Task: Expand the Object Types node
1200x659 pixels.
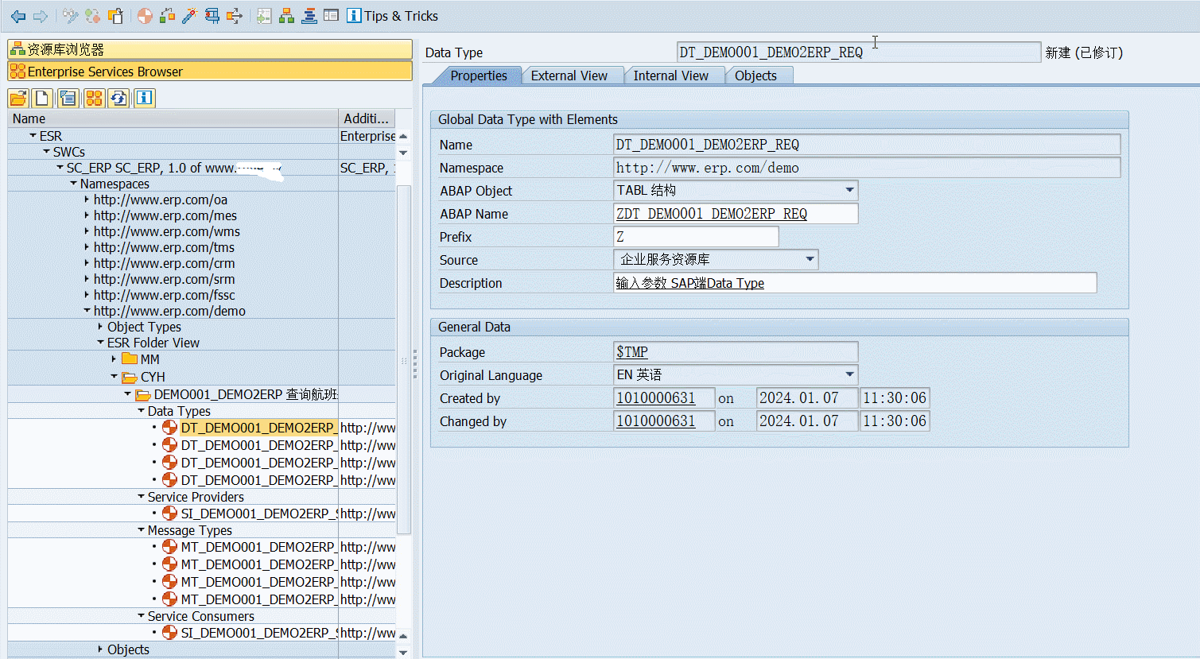Action: [x=100, y=327]
